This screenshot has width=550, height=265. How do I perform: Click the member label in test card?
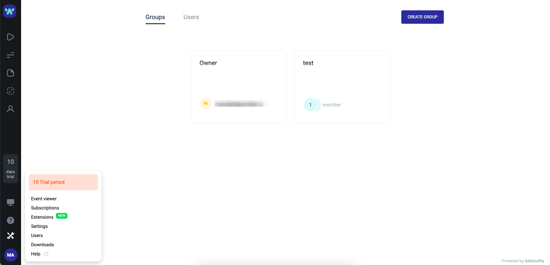332,105
